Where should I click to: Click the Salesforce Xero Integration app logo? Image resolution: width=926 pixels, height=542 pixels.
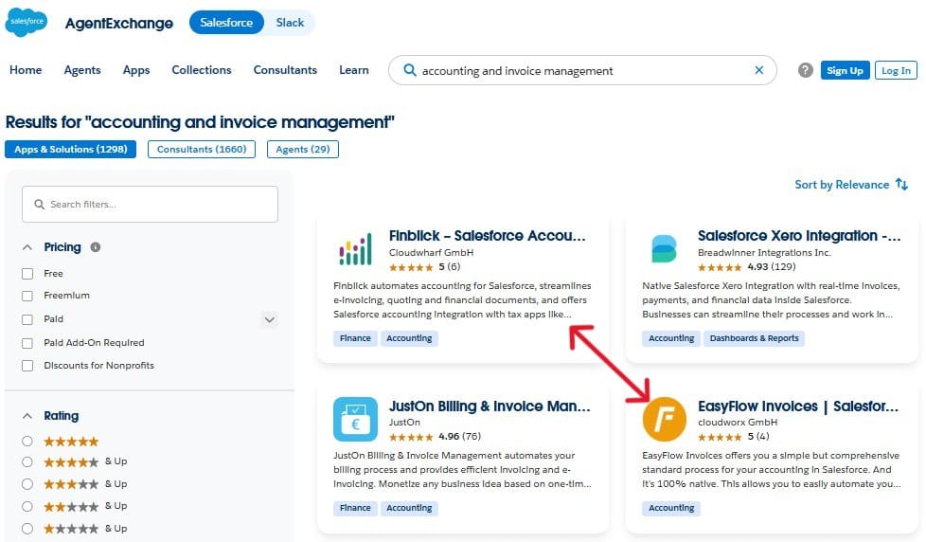[x=664, y=248]
